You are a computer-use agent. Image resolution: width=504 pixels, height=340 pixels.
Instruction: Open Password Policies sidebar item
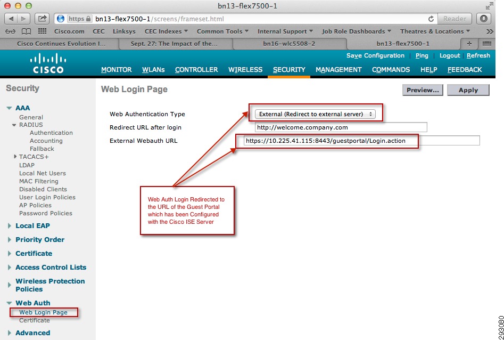click(46, 213)
